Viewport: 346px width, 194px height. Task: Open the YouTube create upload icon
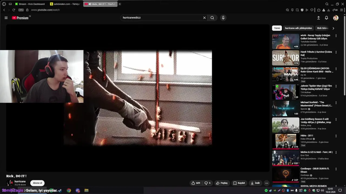click(x=318, y=18)
